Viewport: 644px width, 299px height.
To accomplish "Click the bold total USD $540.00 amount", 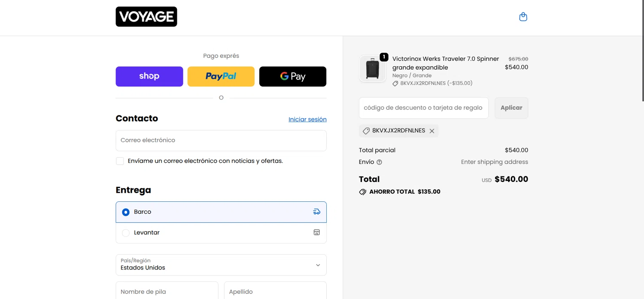I will click(511, 179).
